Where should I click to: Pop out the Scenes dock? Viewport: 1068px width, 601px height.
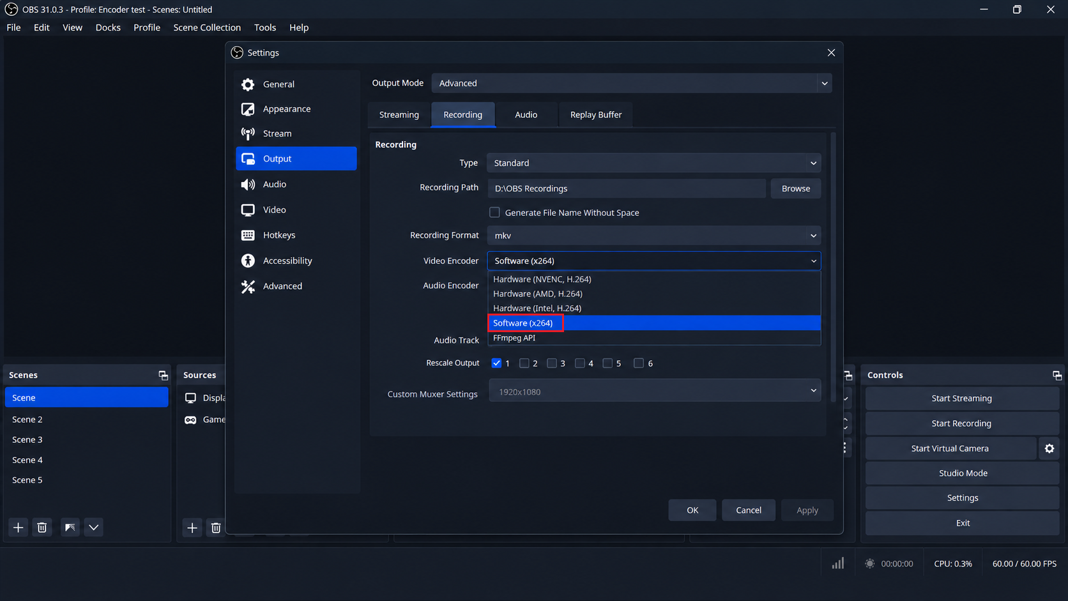[x=163, y=375]
